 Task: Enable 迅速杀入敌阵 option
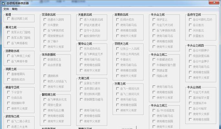tap(45, 20)
